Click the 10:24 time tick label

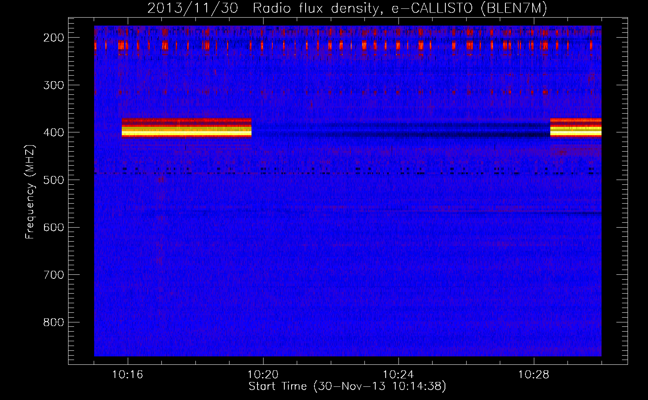point(398,375)
